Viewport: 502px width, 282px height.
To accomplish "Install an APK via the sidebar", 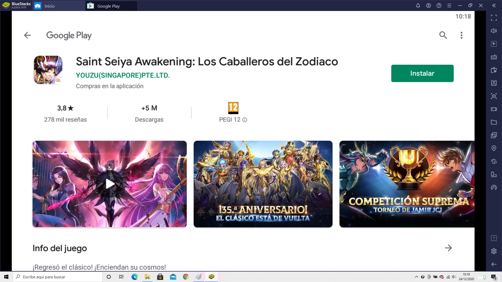I will pyautogui.click(x=494, y=83).
